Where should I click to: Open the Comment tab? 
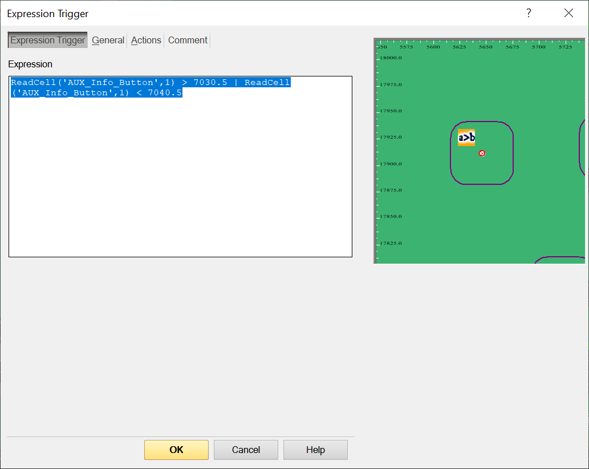coord(188,40)
